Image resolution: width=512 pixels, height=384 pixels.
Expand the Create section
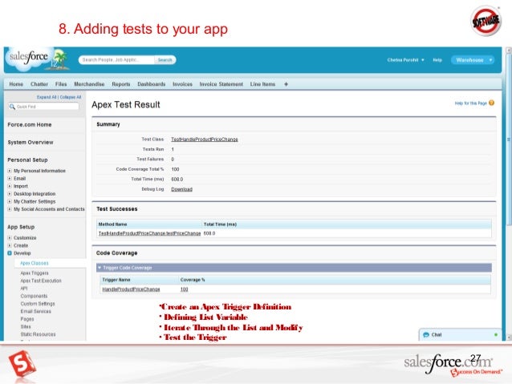(x=10, y=245)
